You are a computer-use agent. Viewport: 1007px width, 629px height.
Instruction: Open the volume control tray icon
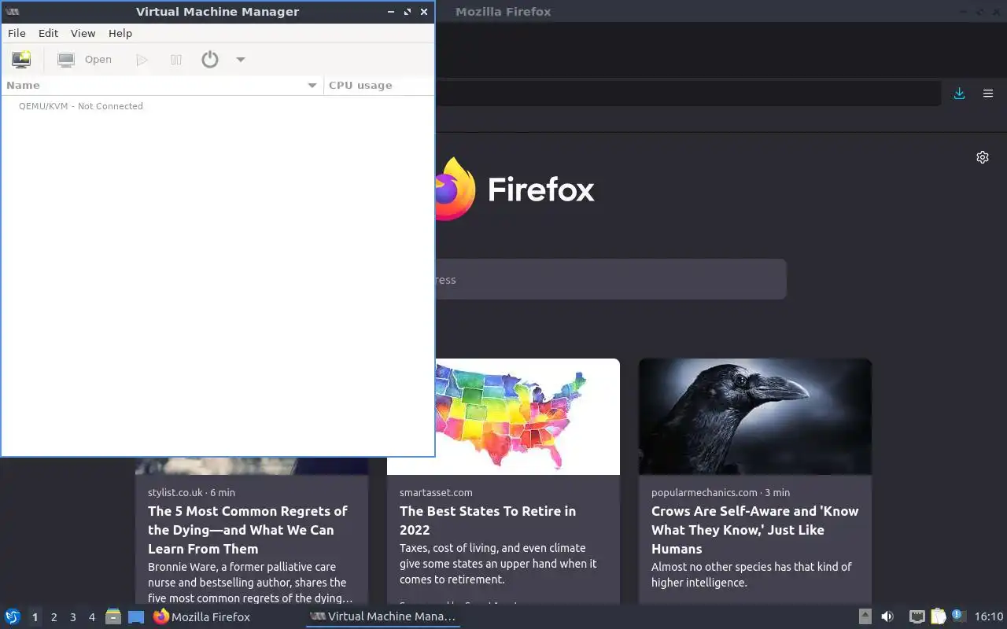[887, 616]
